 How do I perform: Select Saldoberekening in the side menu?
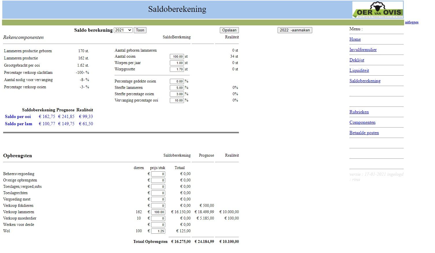(x=365, y=81)
